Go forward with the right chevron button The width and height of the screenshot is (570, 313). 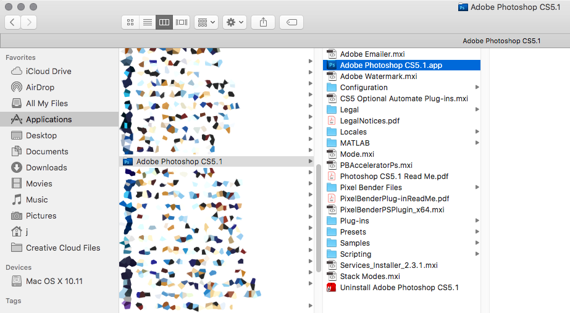click(x=29, y=22)
